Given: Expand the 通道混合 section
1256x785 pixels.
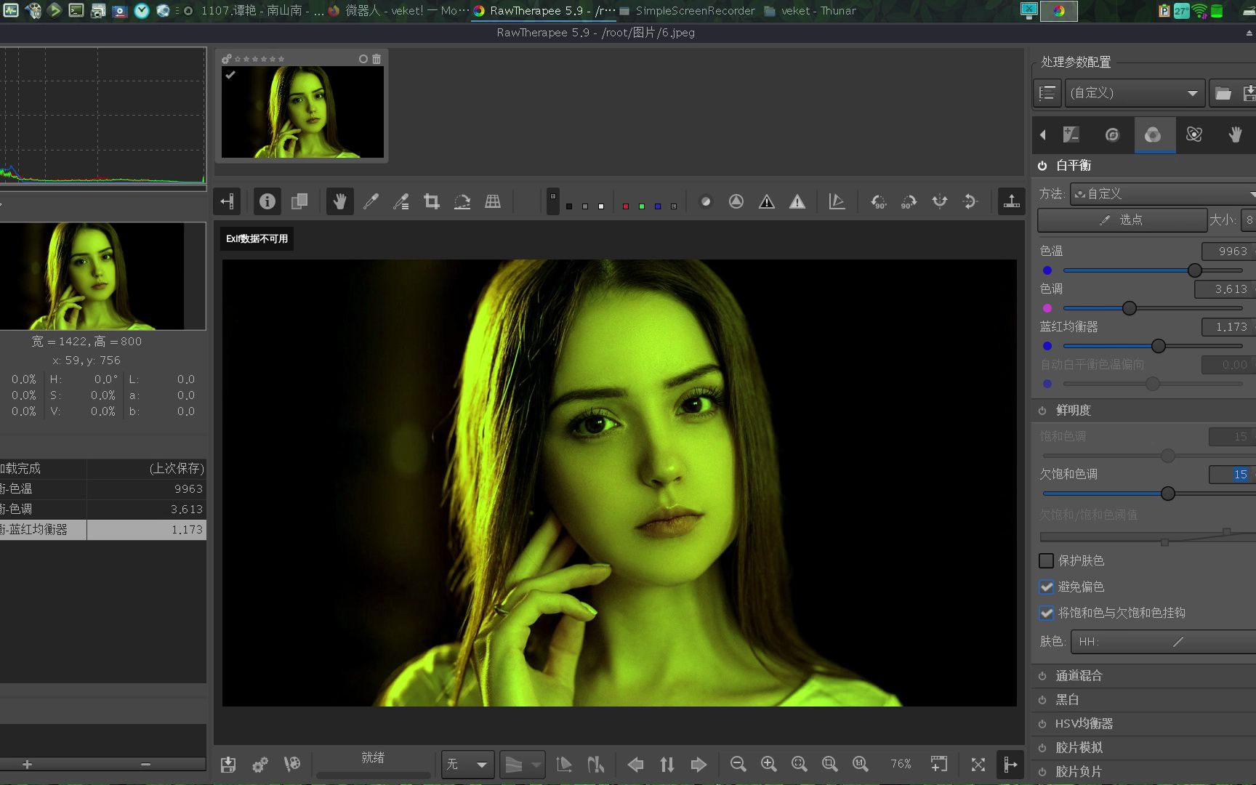Looking at the screenshot, I should point(1079,675).
